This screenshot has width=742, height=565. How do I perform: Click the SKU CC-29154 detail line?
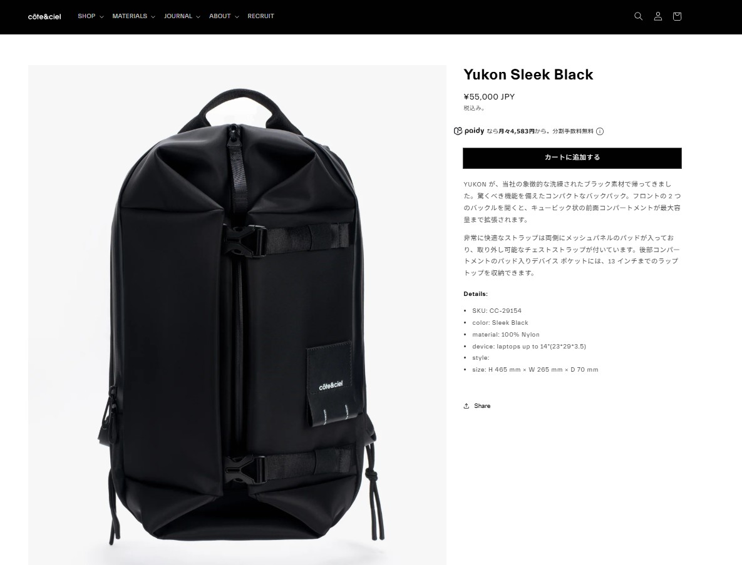[x=497, y=310]
